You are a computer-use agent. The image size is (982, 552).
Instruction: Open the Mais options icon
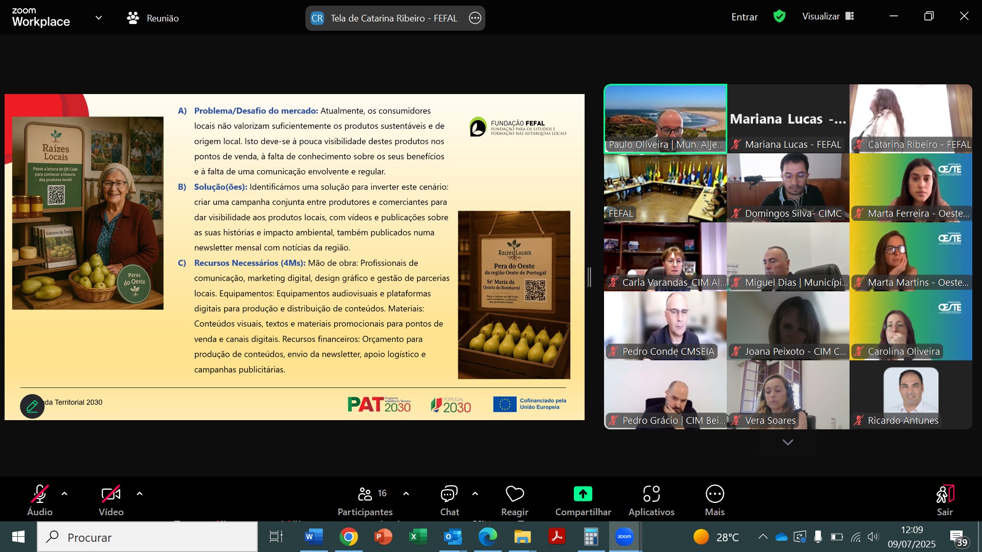click(715, 494)
